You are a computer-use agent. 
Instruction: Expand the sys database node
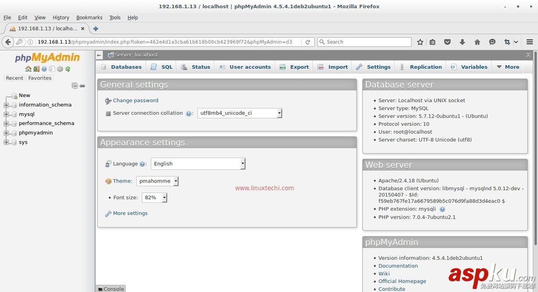[x=6, y=143]
